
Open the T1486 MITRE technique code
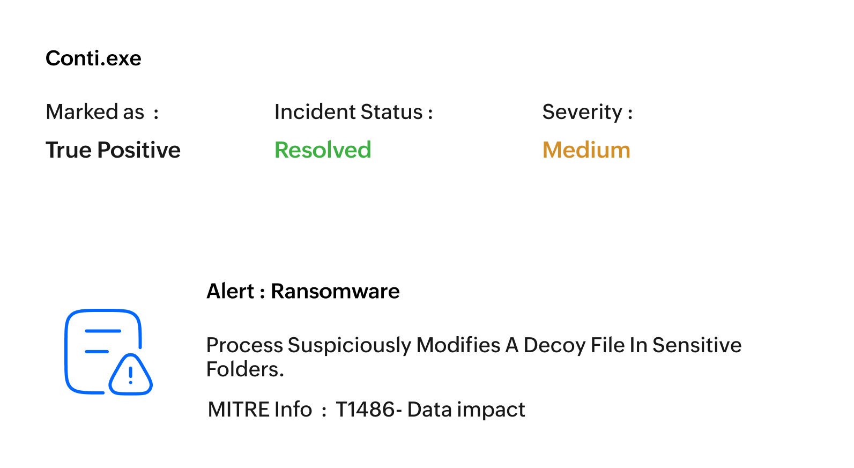365,410
